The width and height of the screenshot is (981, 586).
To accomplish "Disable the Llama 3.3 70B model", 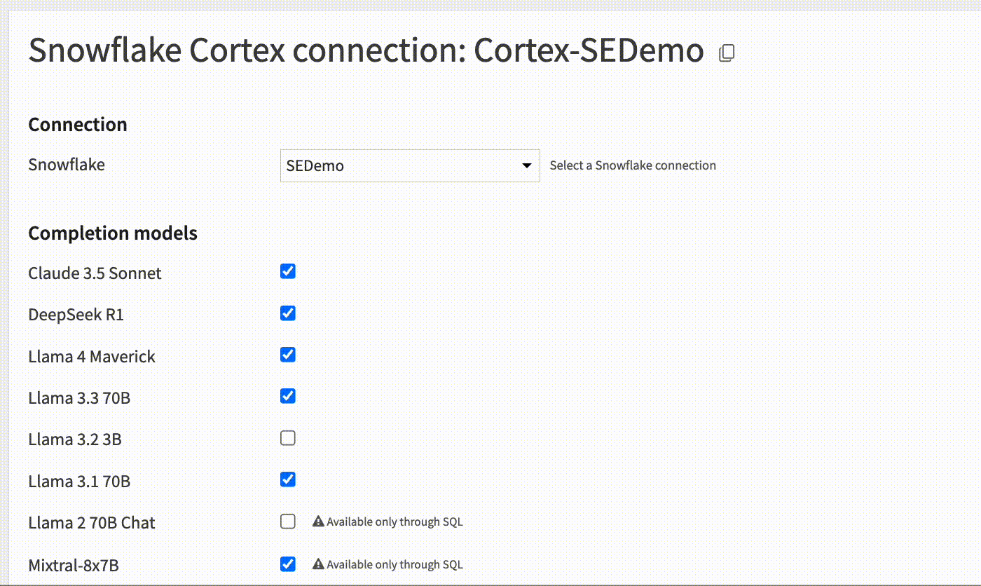I will 287,396.
